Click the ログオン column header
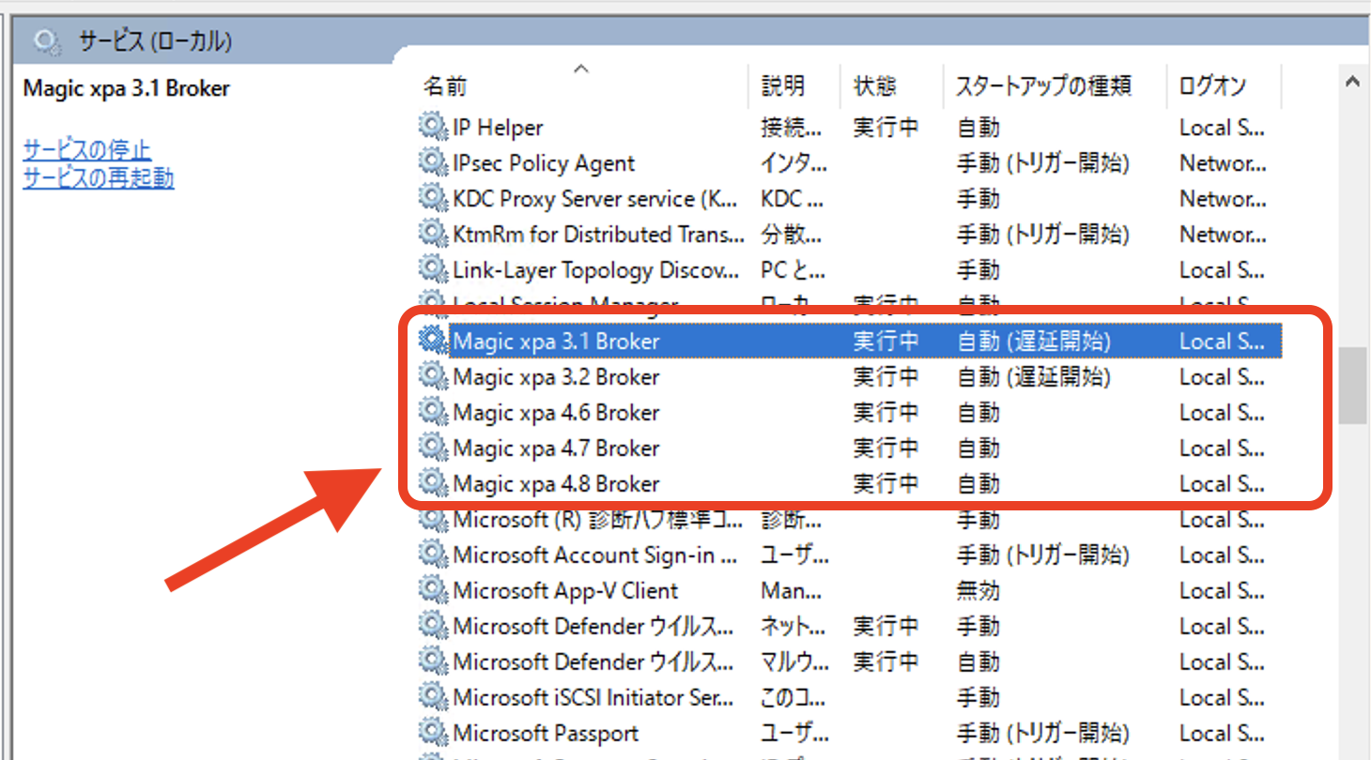The width and height of the screenshot is (1371, 760). click(x=1212, y=87)
